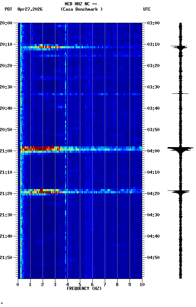Viewport: 196px width, 307px height.
Task: Click the 10 Hz frequency axis label
Action: click(x=142, y=285)
